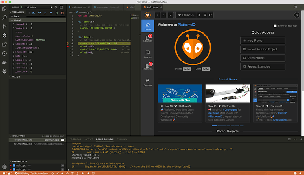
Task: Uncheck the second main.cpp breakpoint checkbox
Action: click(x=14, y=169)
